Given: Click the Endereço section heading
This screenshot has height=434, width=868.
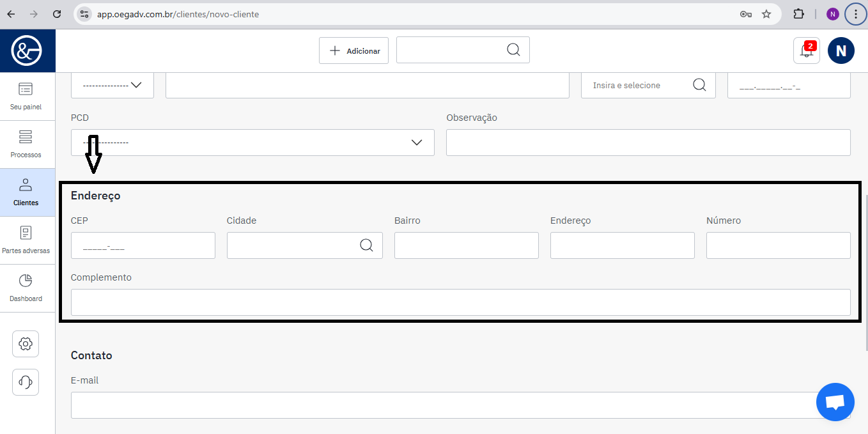Looking at the screenshot, I should tap(95, 196).
